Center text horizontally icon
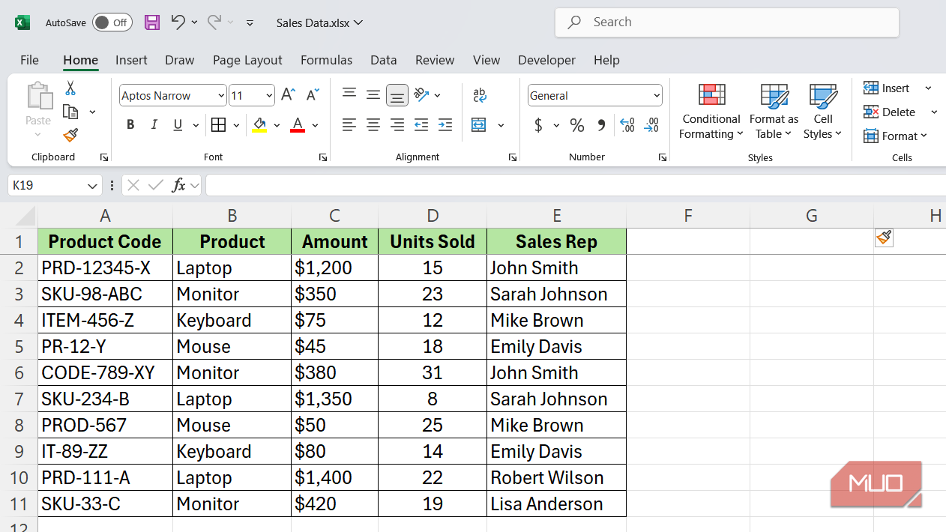The width and height of the screenshot is (946, 532). tap(373, 125)
